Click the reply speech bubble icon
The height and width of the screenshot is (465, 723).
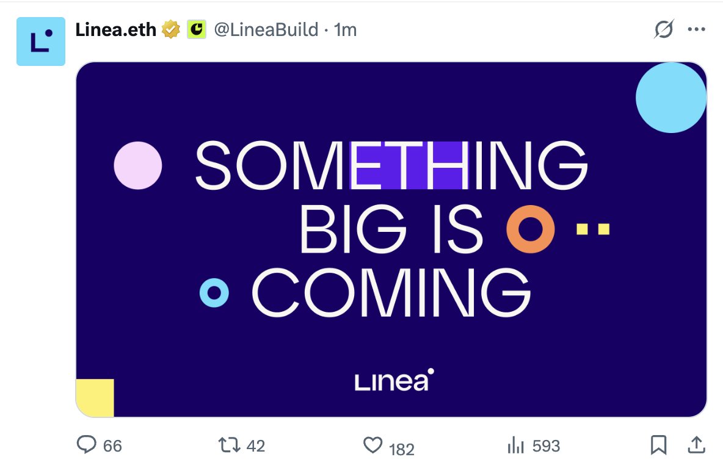tap(86, 445)
